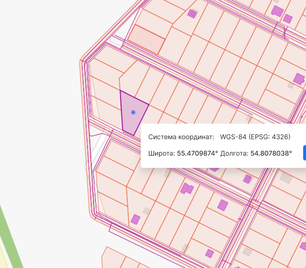
Task: Select the purple building closest to the green road
Action: 136,220
